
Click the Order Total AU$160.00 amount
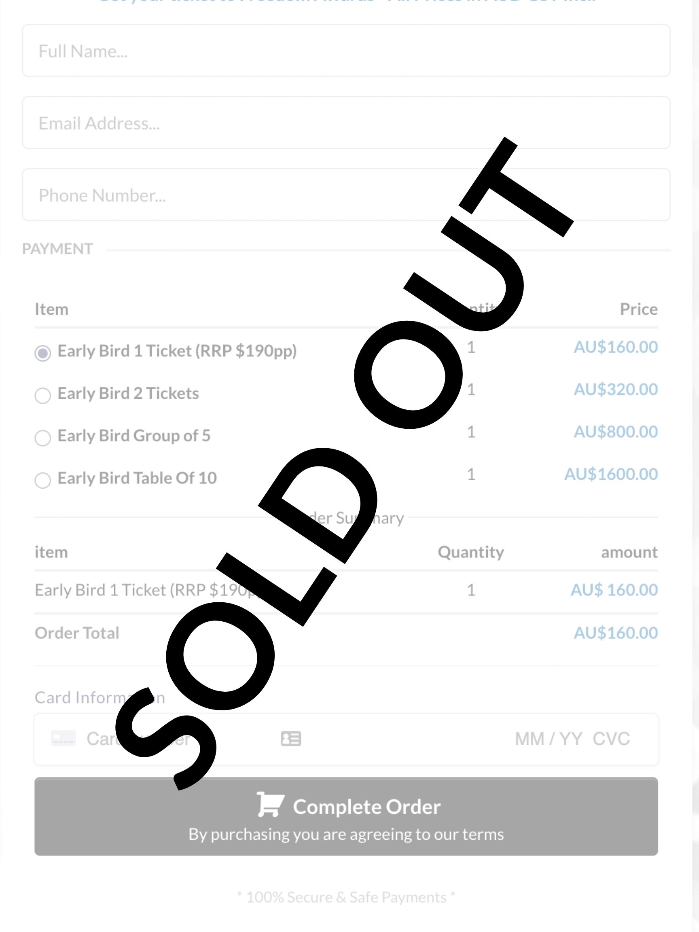616,632
